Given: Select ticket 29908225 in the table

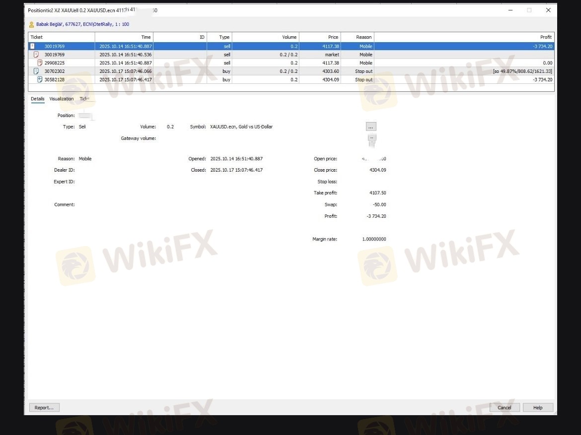Looking at the screenshot, I should [55, 63].
